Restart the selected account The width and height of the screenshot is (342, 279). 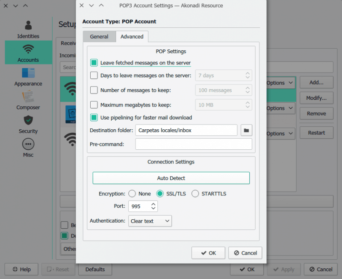point(316,133)
